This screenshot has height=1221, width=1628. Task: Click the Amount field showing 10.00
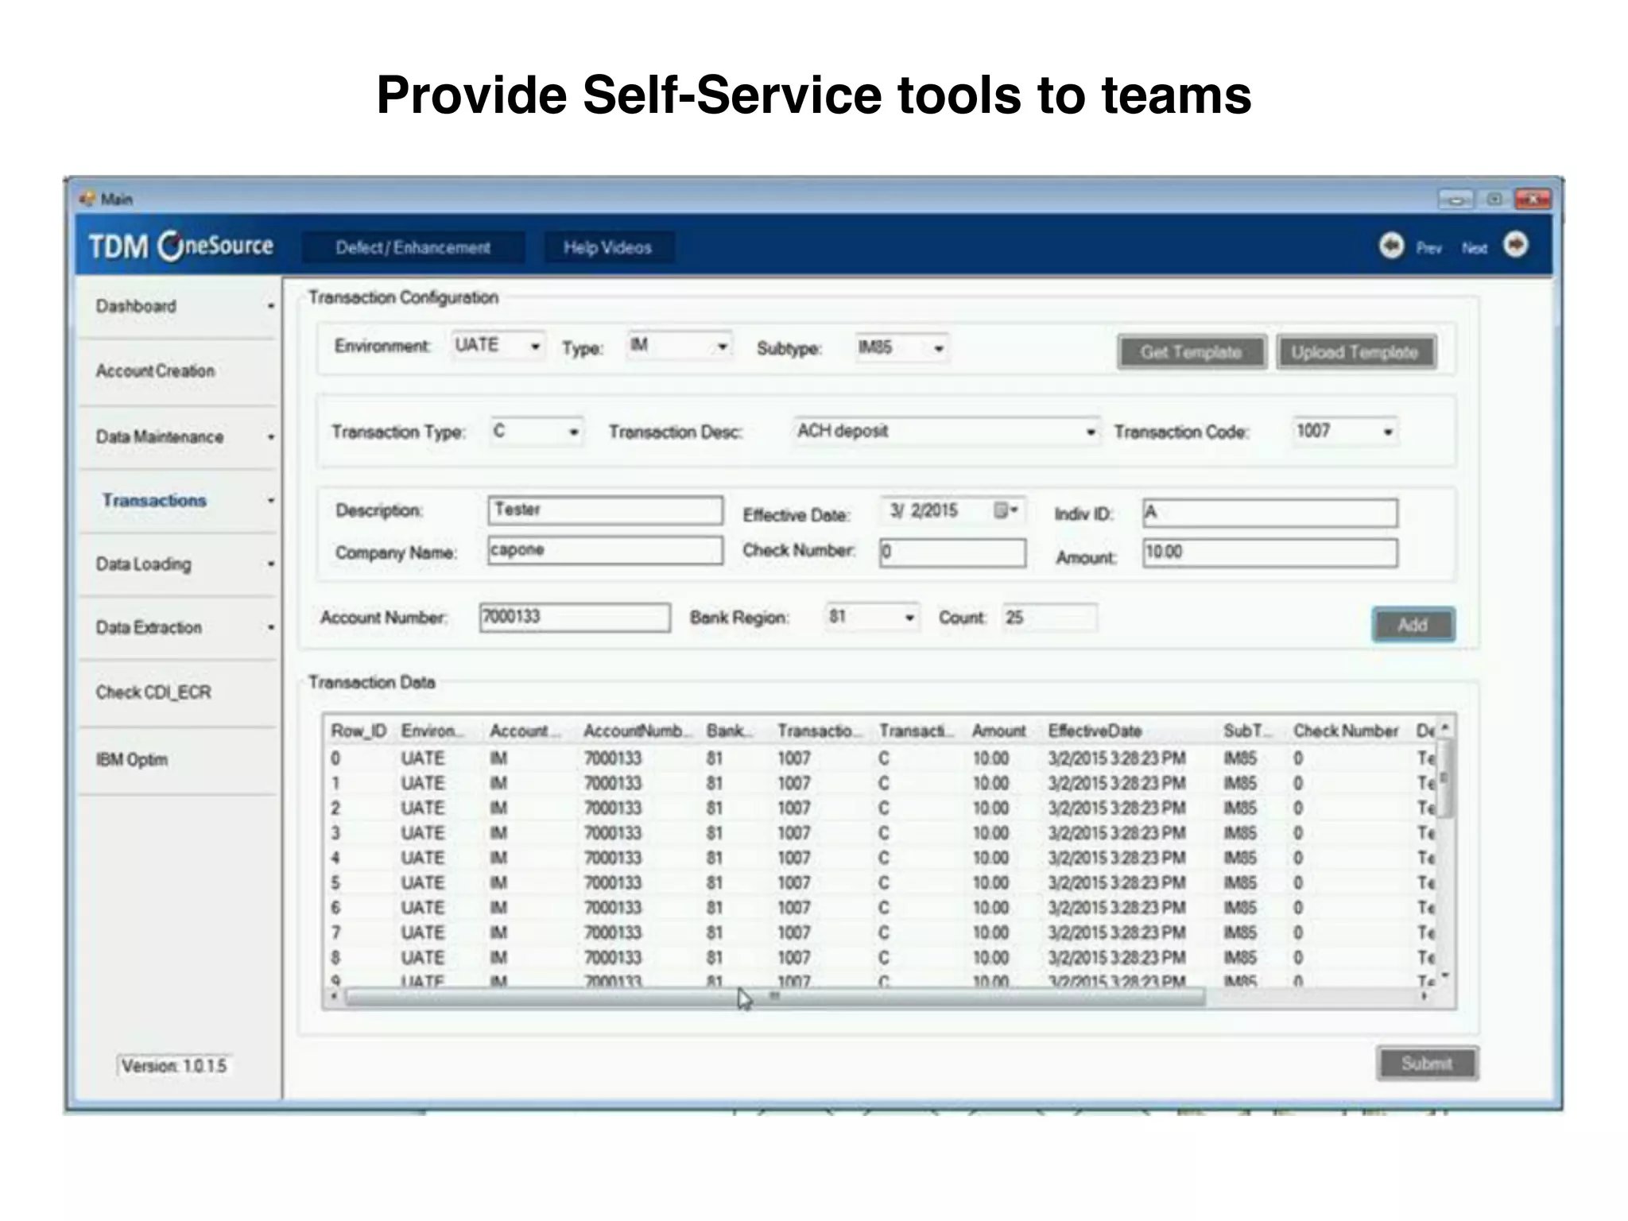[1269, 552]
